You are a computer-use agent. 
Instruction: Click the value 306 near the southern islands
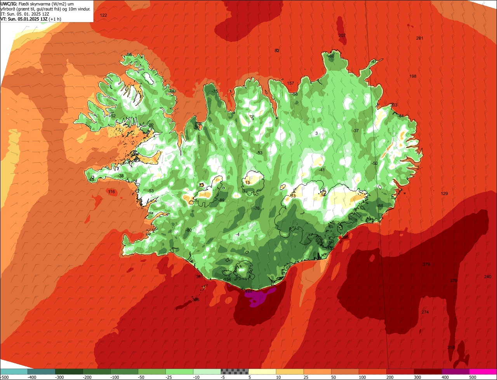[x=196, y=300]
